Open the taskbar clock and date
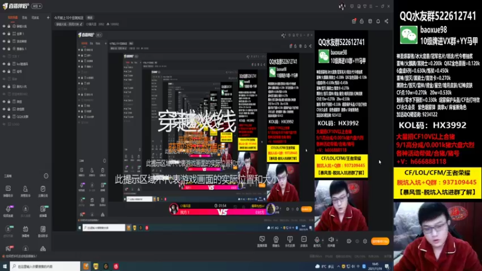 pos(375,266)
